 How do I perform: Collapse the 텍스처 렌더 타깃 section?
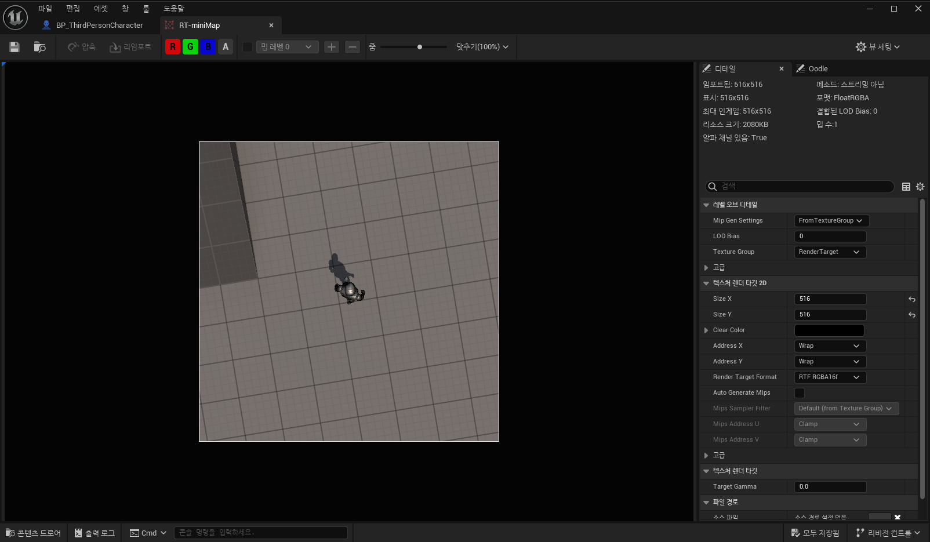pyautogui.click(x=706, y=471)
